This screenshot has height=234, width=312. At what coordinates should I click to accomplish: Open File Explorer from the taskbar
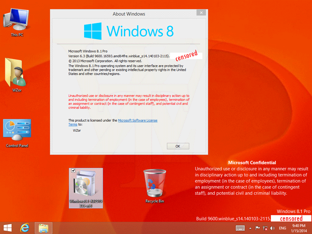(x=43, y=228)
